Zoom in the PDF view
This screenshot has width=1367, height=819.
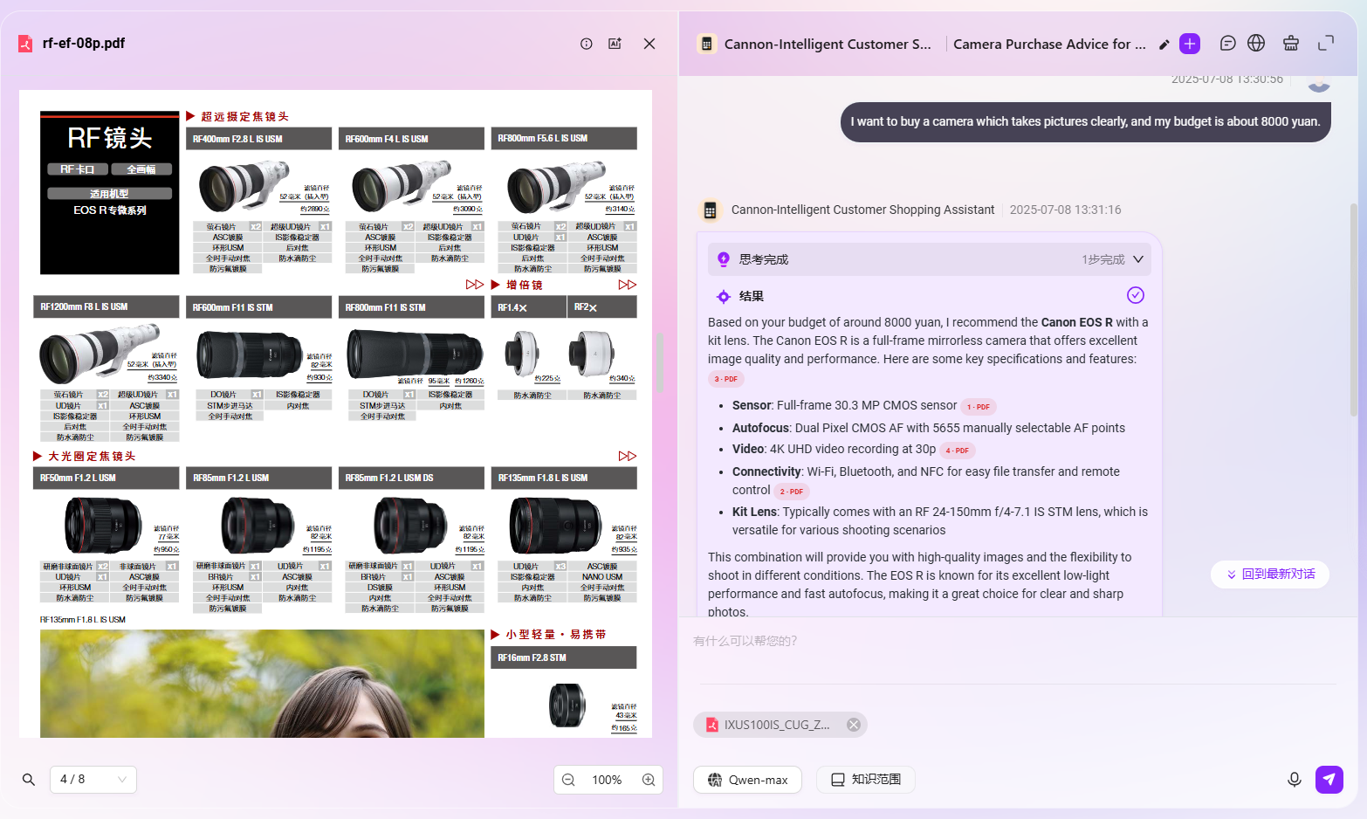click(x=649, y=780)
